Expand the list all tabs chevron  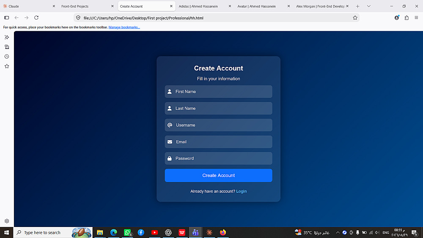coord(369,6)
